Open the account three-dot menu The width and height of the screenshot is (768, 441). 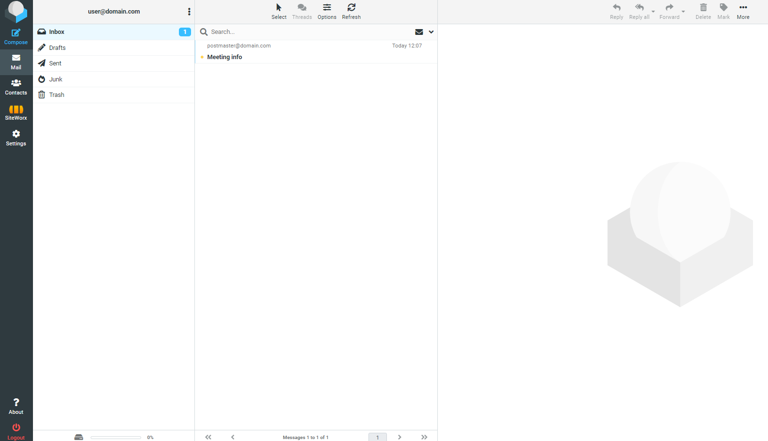click(x=189, y=12)
